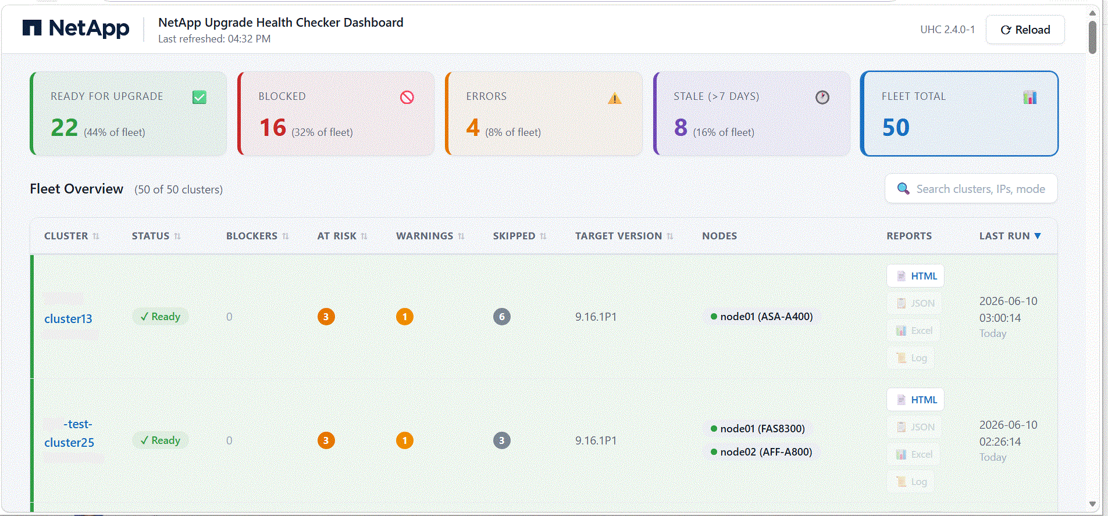Click the warning triangle icon on Errors card
The image size is (1108, 516).
615,98
